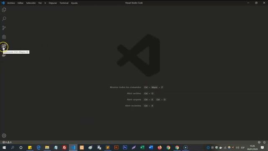Open the notifications bell in the status bar

[264, 142]
